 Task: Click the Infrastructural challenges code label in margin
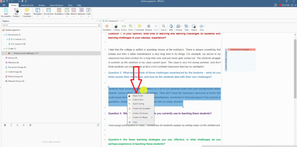(x=240, y=49)
